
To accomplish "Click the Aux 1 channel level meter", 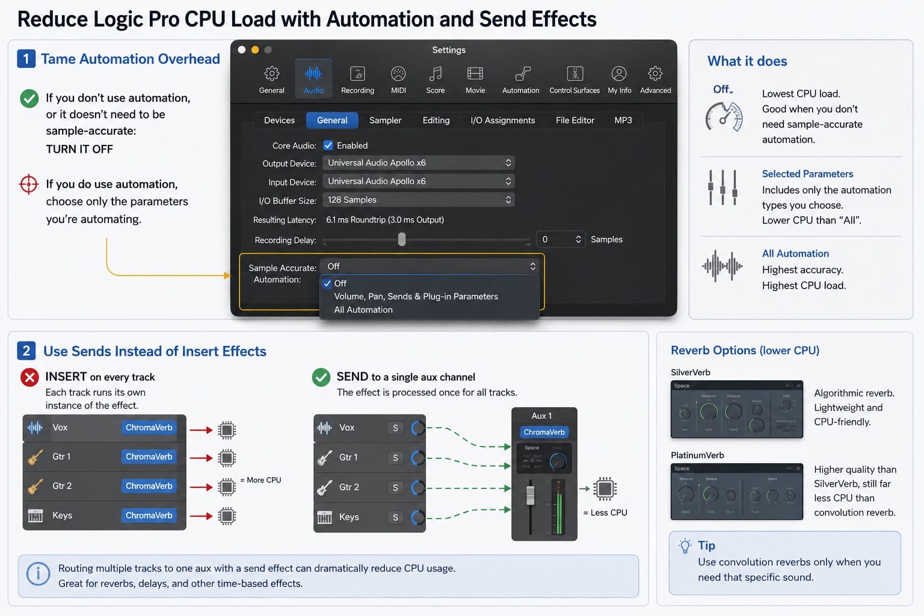I will (x=558, y=507).
